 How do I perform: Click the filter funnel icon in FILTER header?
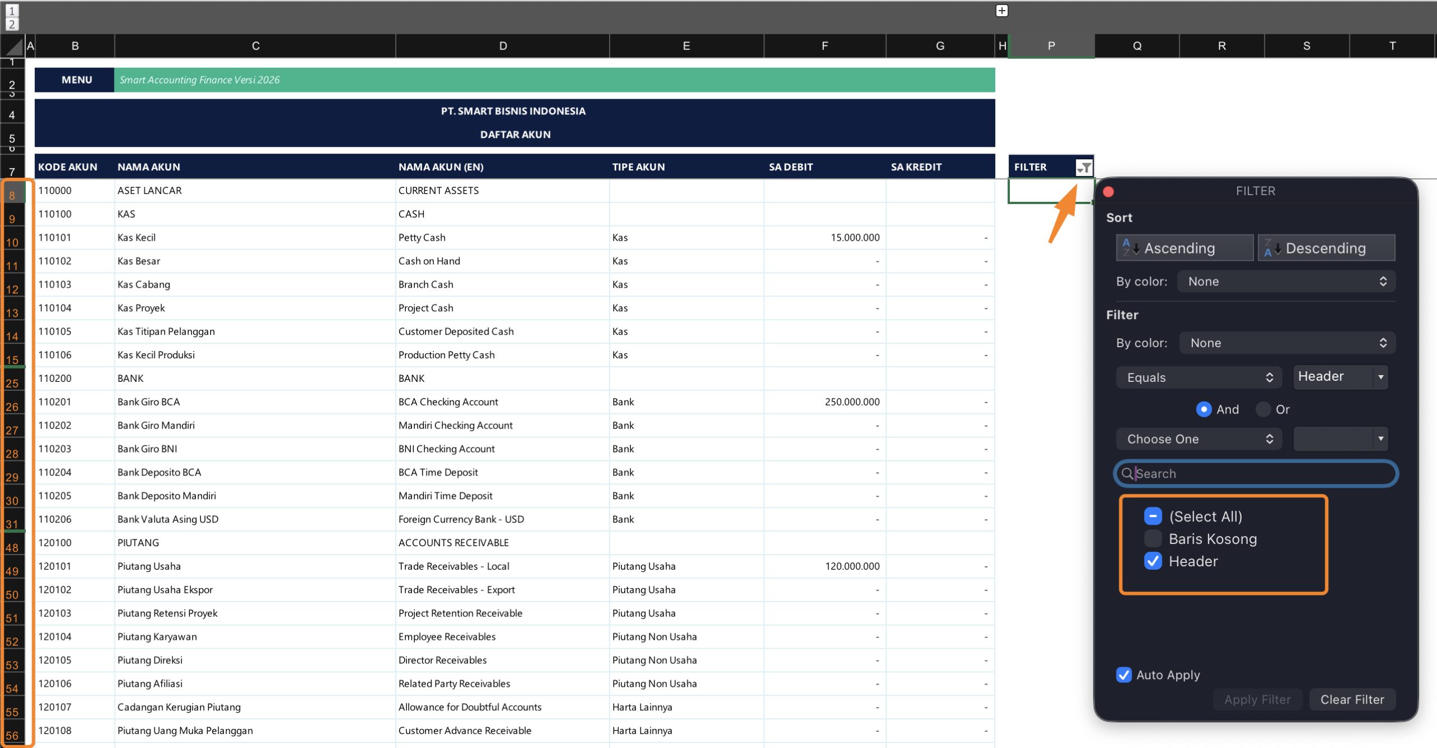[x=1084, y=167]
